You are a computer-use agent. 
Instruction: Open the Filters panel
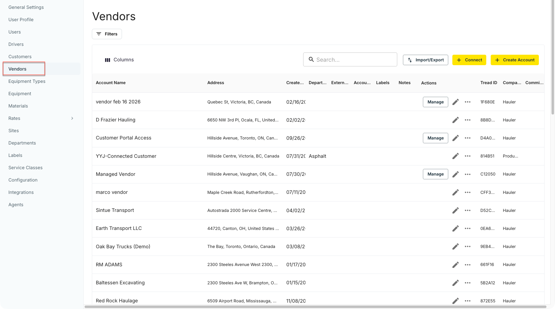point(107,34)
